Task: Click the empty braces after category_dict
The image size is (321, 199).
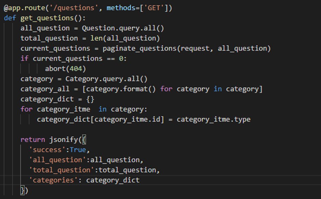Action: click(90, 99)
